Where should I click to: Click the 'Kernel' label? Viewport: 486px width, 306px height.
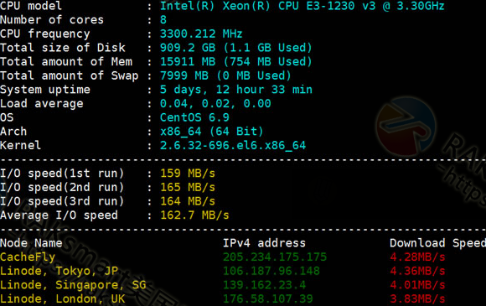click(x=20, y=145)
